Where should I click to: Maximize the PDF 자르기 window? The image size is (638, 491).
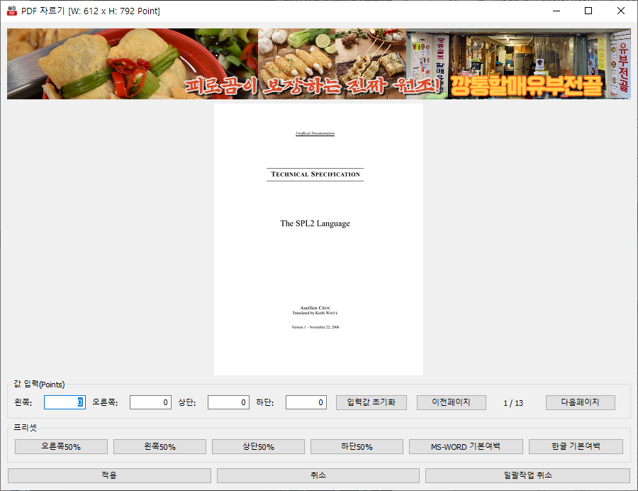pos(588,11)
